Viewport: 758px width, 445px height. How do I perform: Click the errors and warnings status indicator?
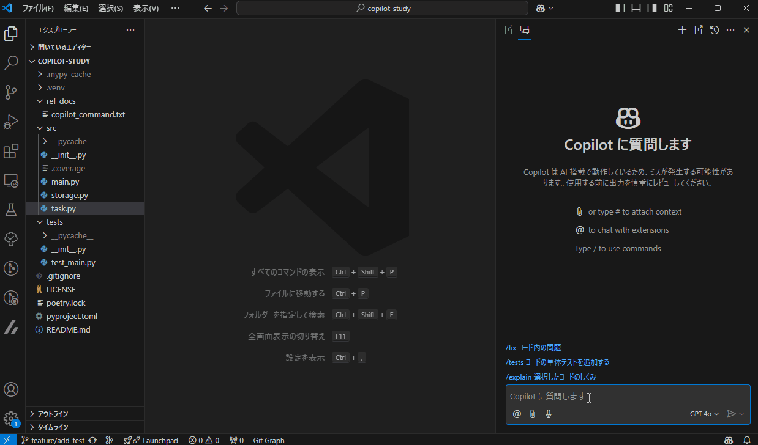(204, 440)
